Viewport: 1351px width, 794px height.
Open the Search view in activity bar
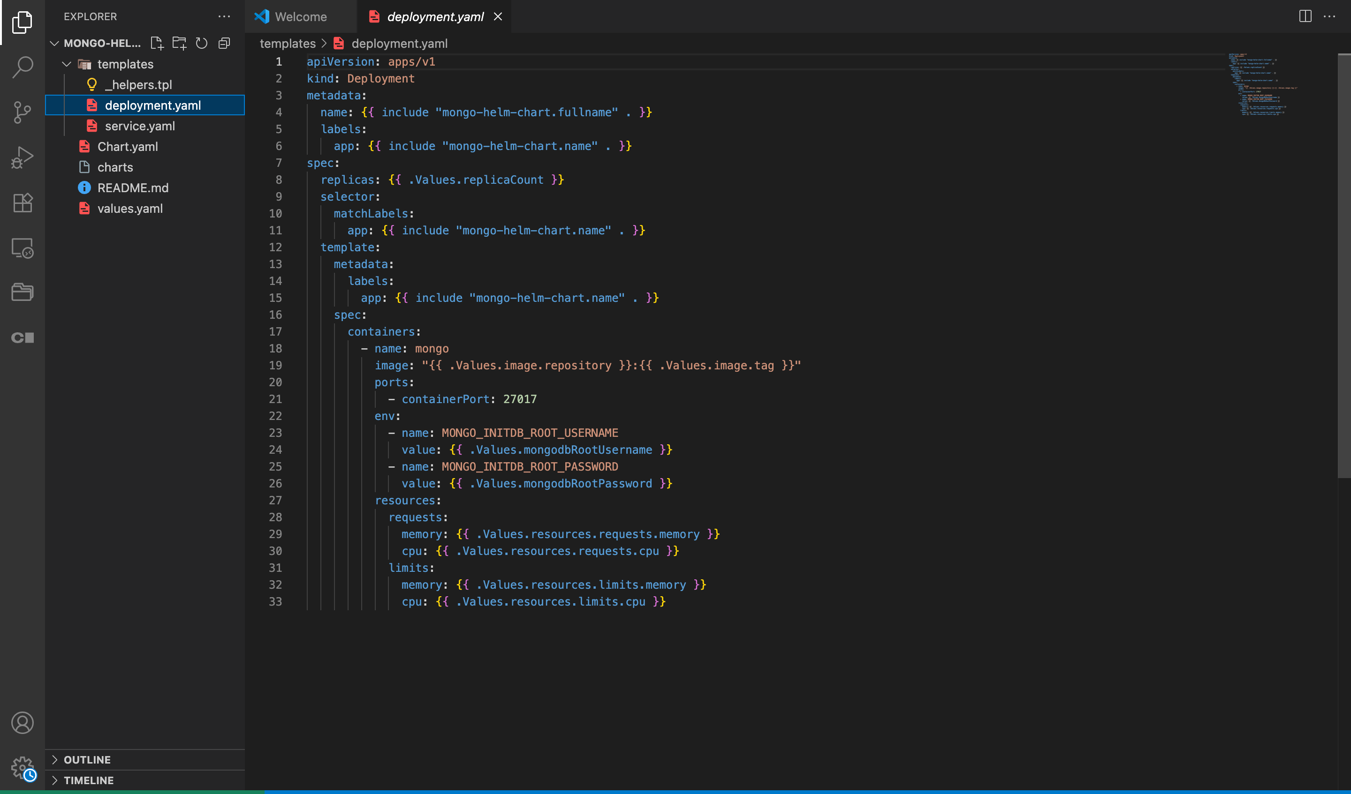pos(23,67)
